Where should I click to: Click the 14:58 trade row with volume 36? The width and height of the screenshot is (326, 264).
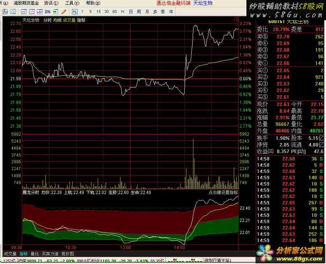(x=290, y=159)
